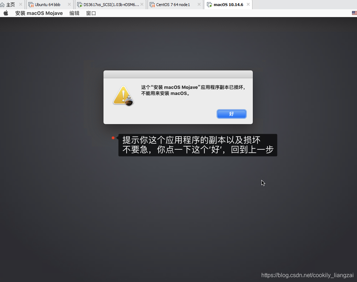Click the home icon on 主页 tab
This screenshot has height=282, width=357.
coord(2,5)
